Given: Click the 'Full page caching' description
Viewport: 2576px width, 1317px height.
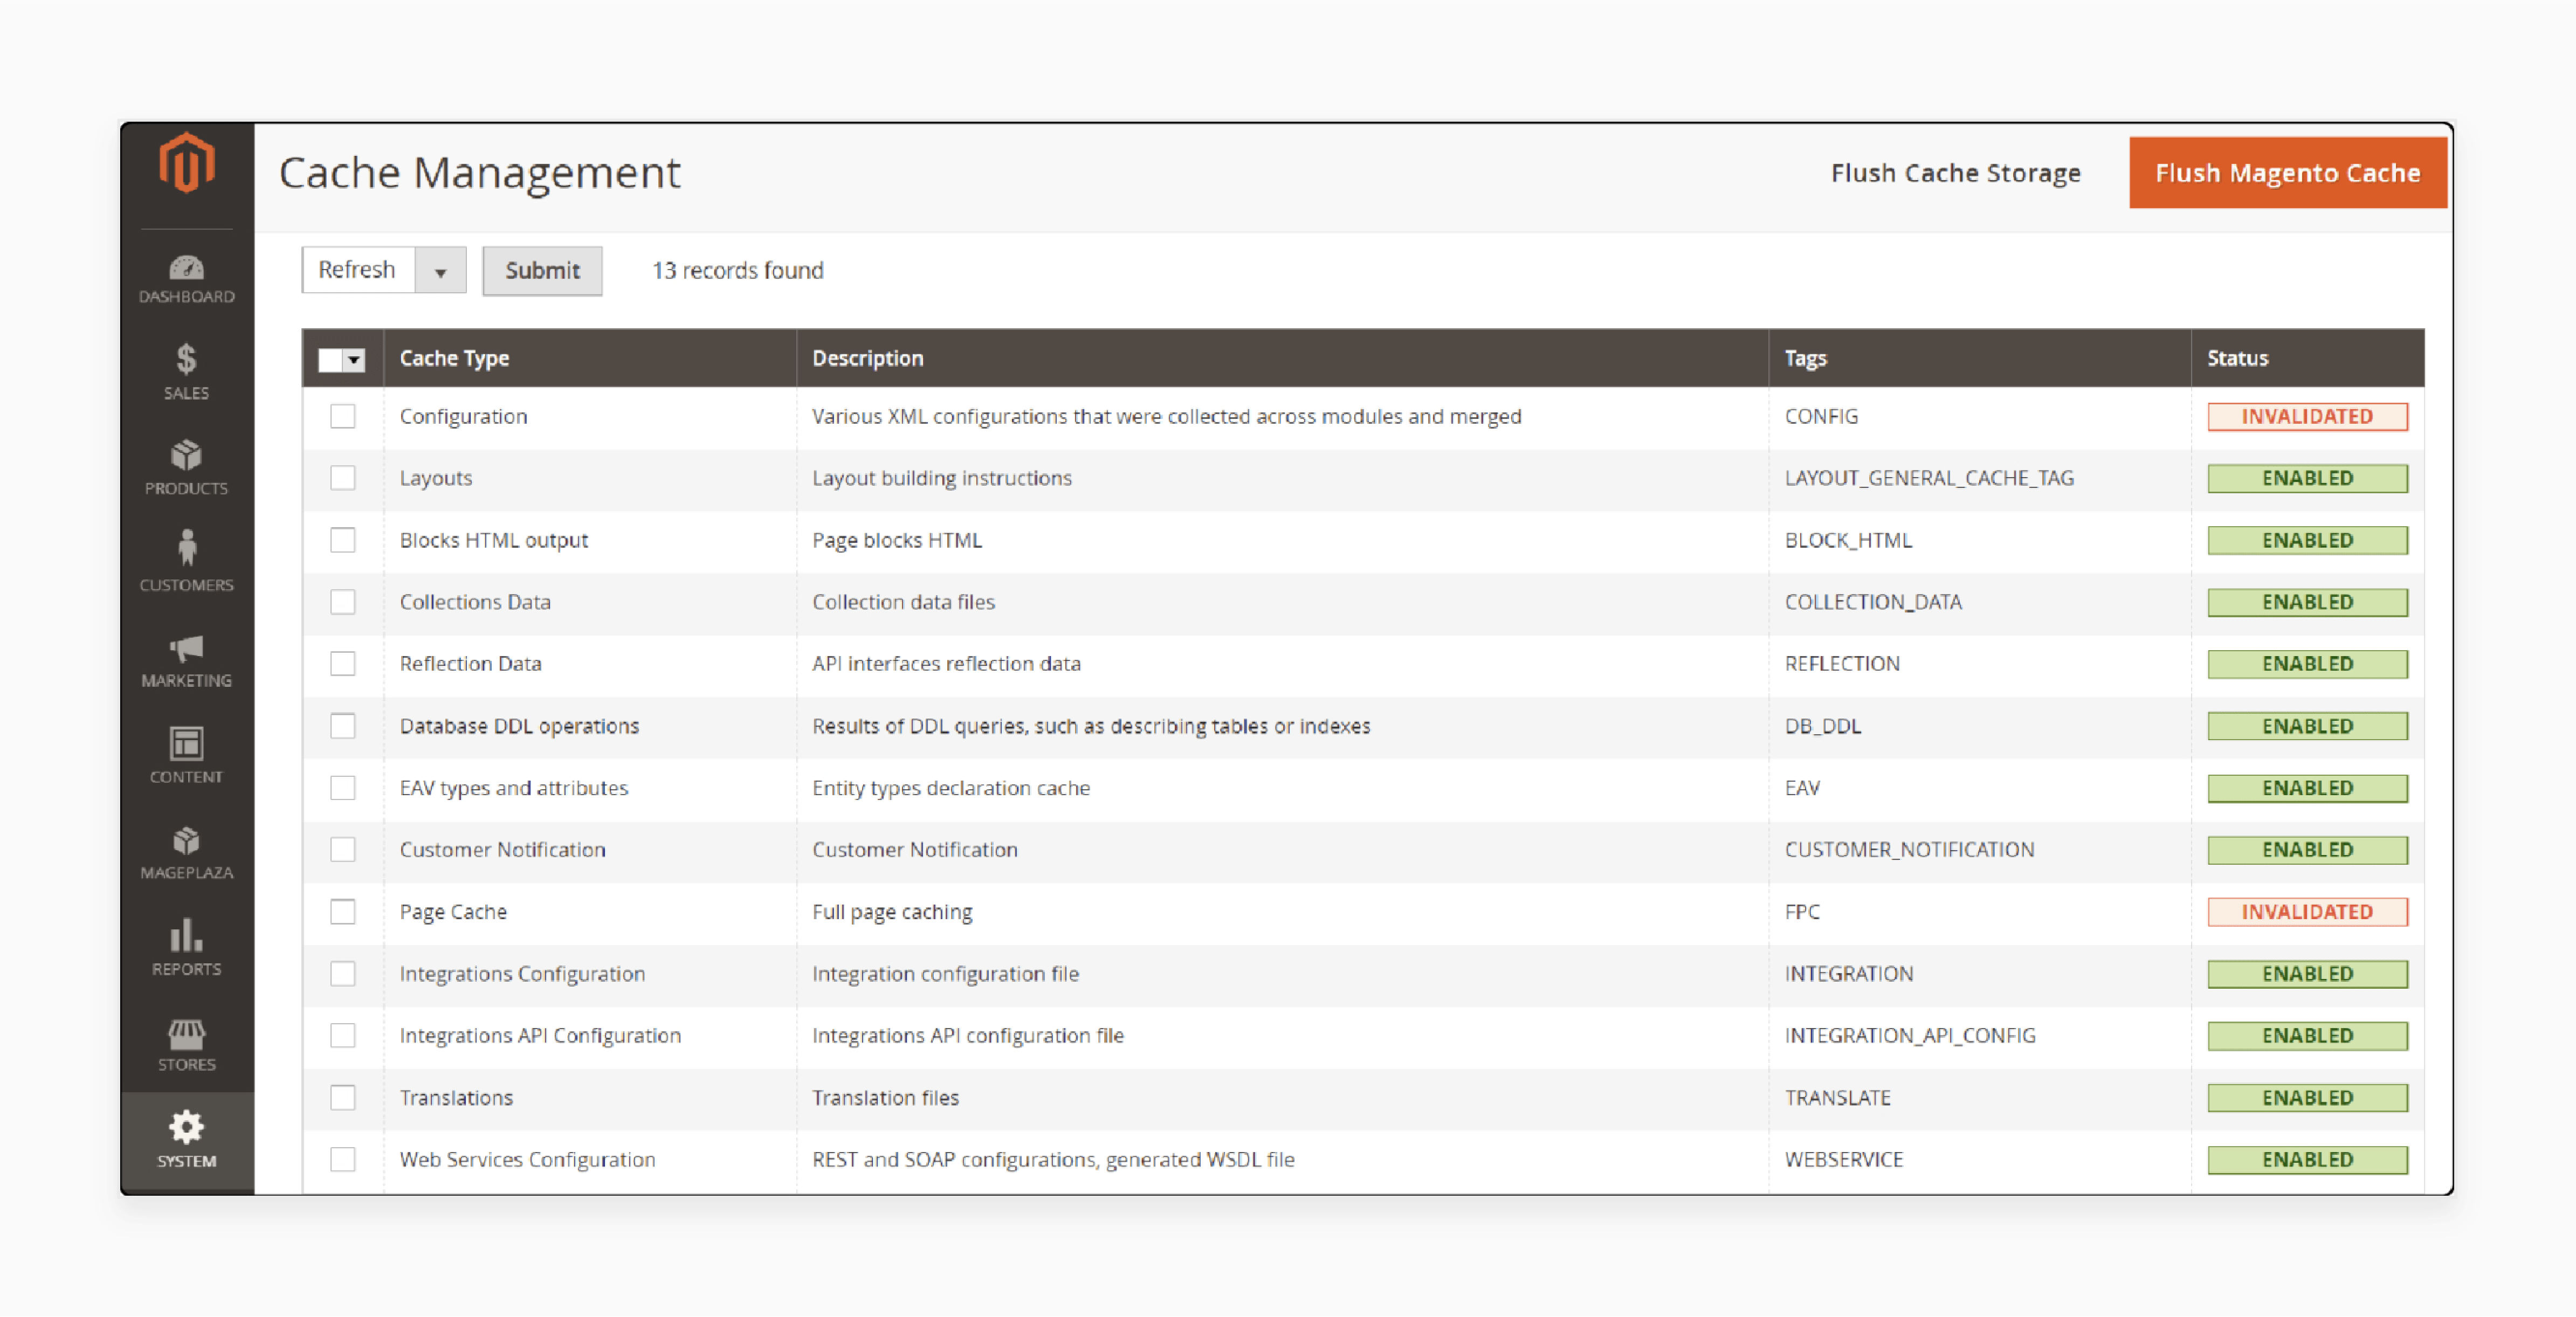Looking at the screenshot, I should (892, 912).
